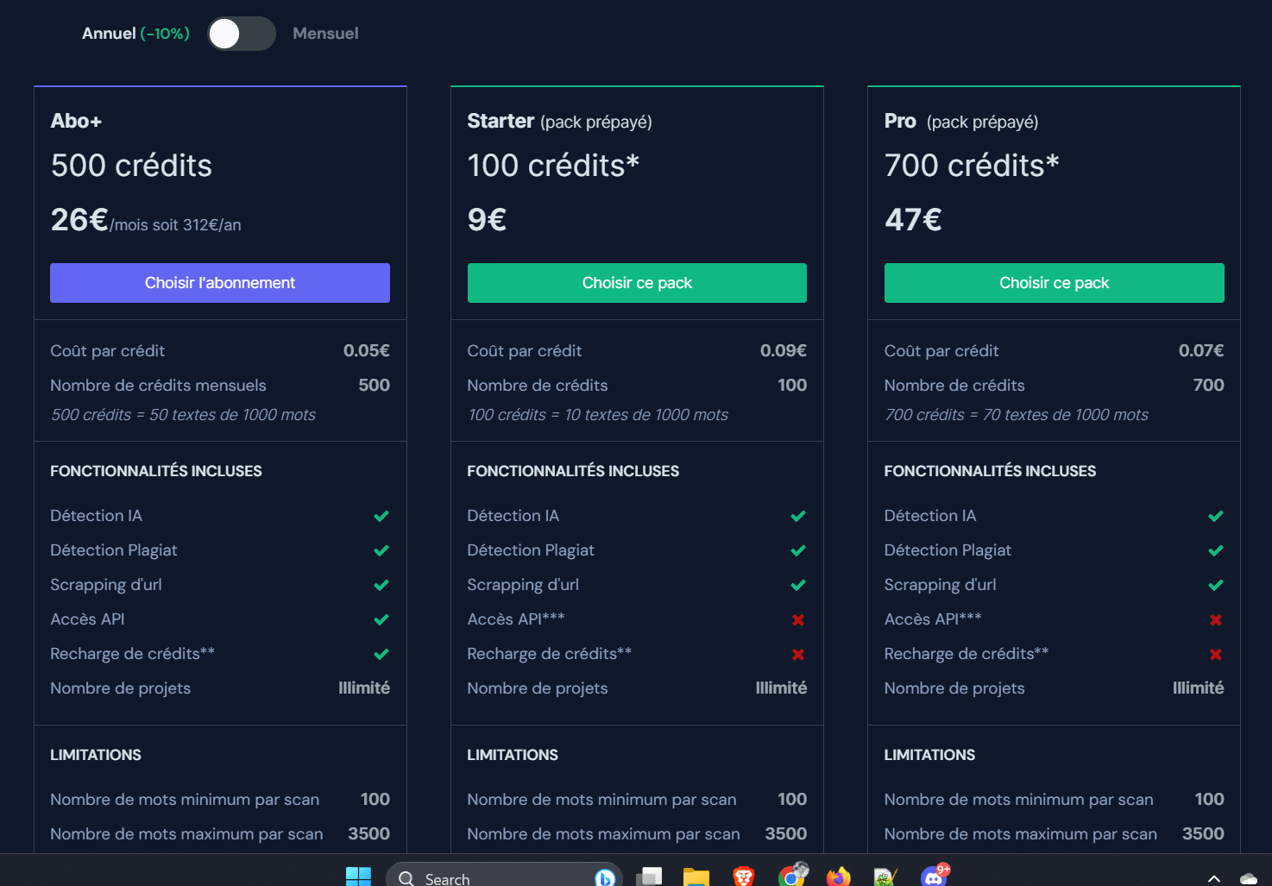The width and height of the screenshot is (1272, 886).
Task: Open Firefox from the taskbar
Action: click(838, 877)
